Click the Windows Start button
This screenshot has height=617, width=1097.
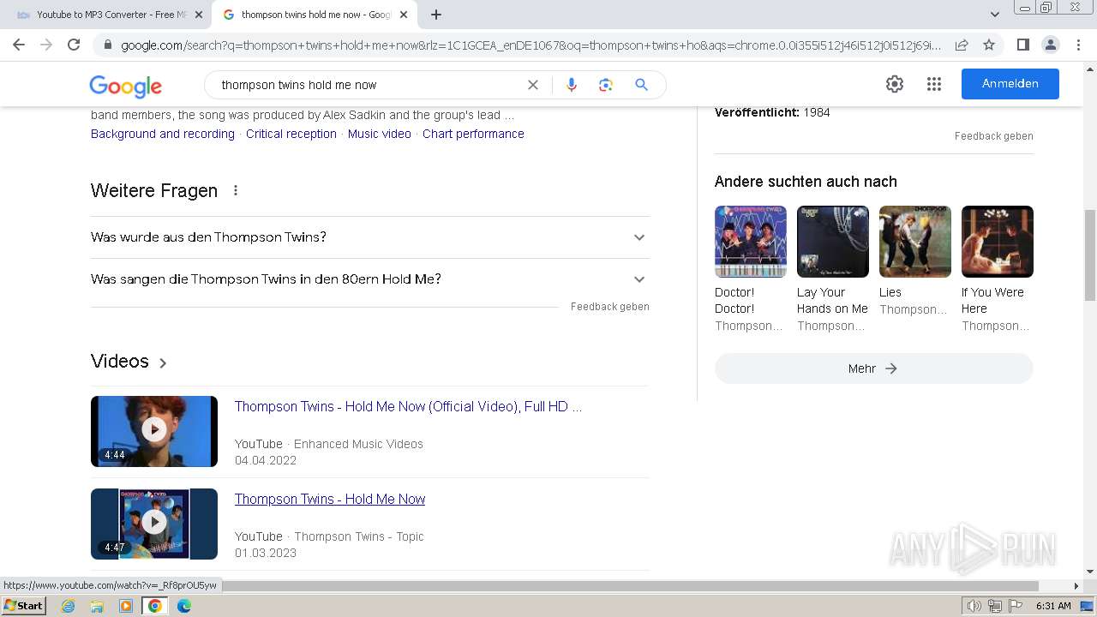click(23, 606)
